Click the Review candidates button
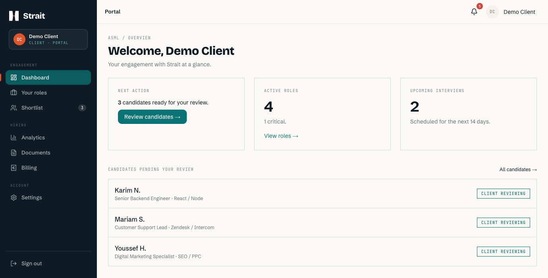Screen dimensions: 548x278 152,117
